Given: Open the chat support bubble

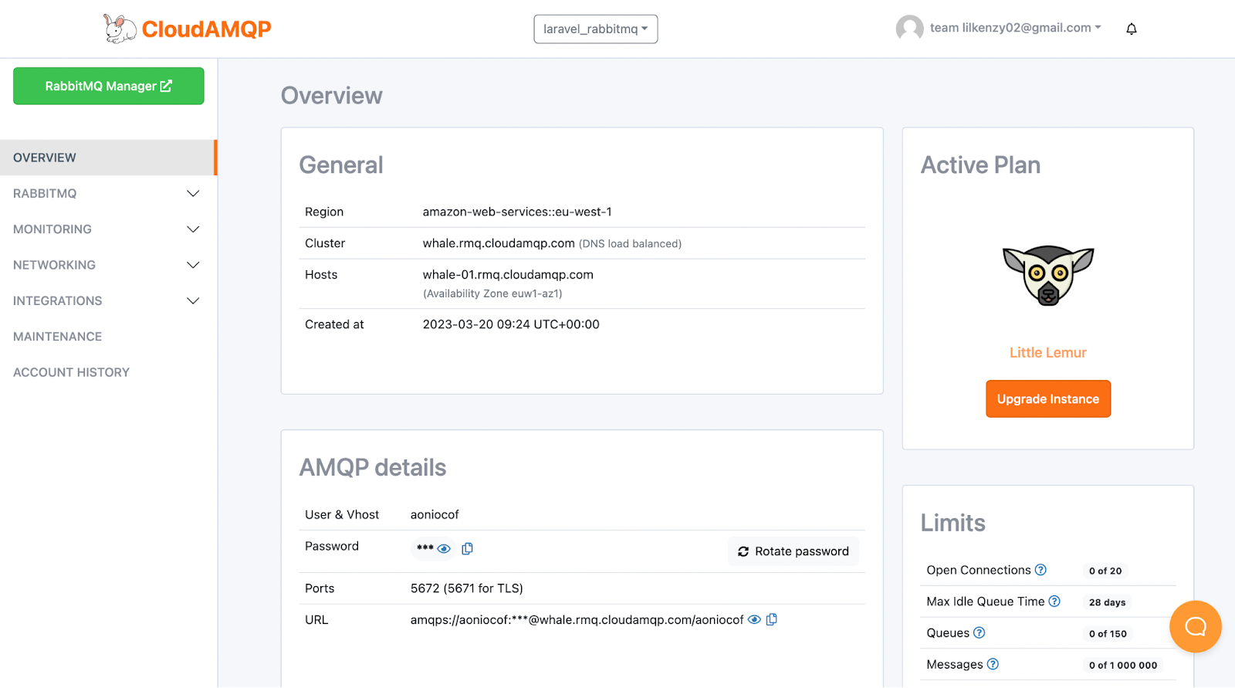Looking at the screenshot, I should click(1195, 626).
